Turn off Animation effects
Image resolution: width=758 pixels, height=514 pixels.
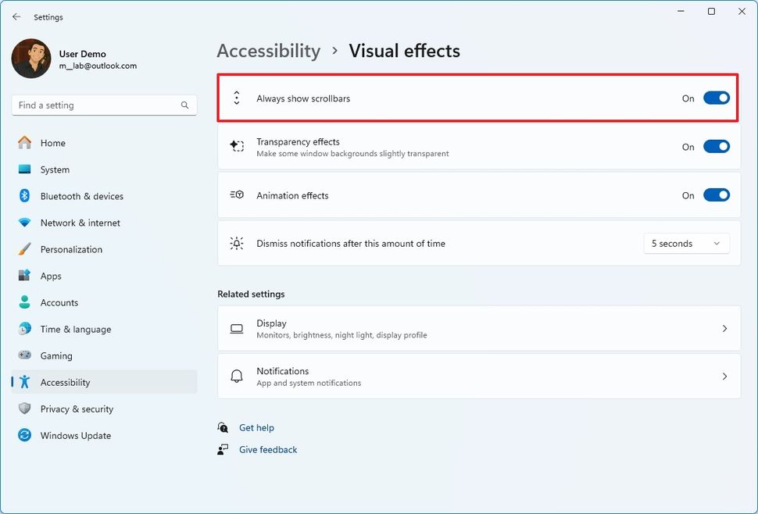(717, 195)
